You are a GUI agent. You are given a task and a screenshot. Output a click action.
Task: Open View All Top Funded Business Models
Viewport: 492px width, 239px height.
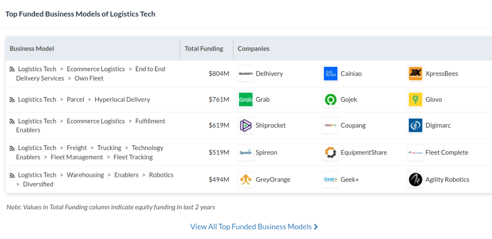point(254,227)
